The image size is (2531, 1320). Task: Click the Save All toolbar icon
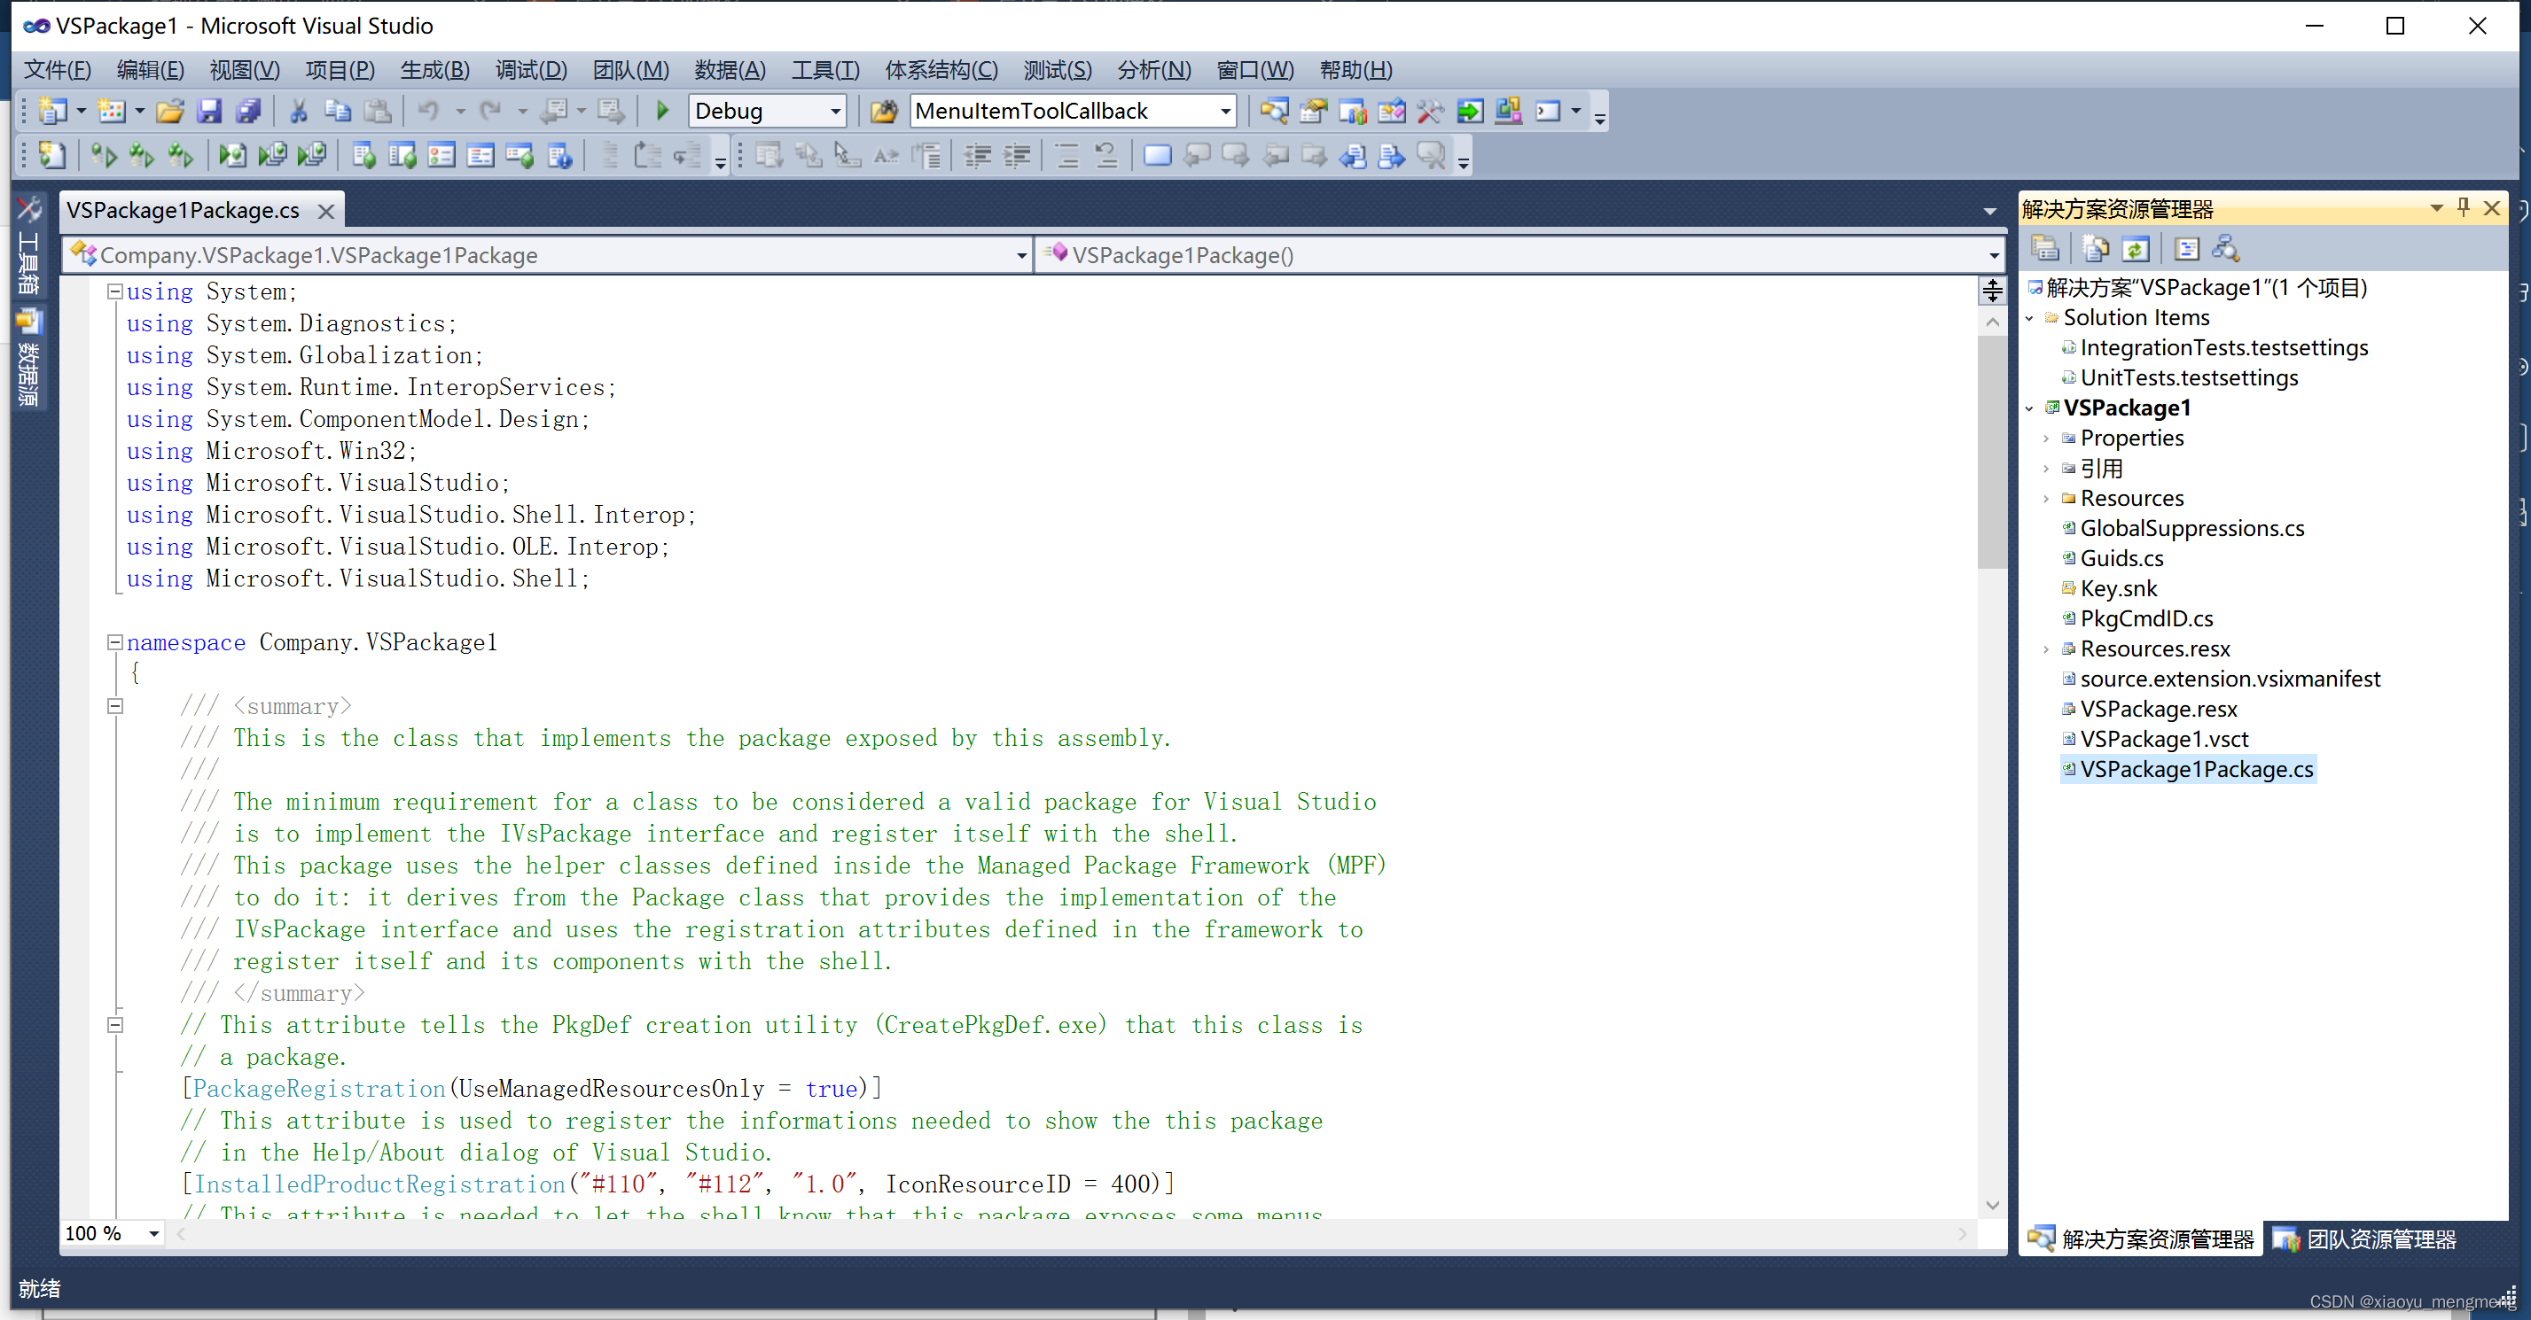[x=248, y=111]
